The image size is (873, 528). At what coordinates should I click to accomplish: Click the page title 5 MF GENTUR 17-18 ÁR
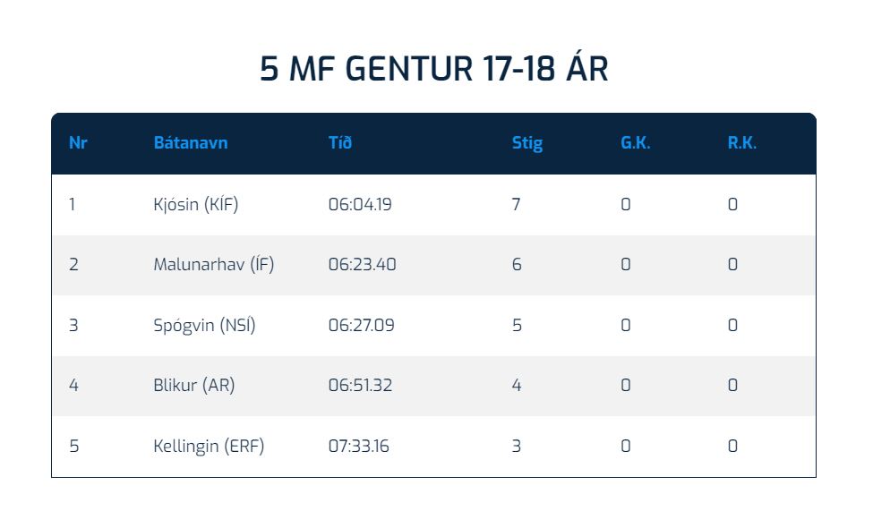[x=434, y=69]
